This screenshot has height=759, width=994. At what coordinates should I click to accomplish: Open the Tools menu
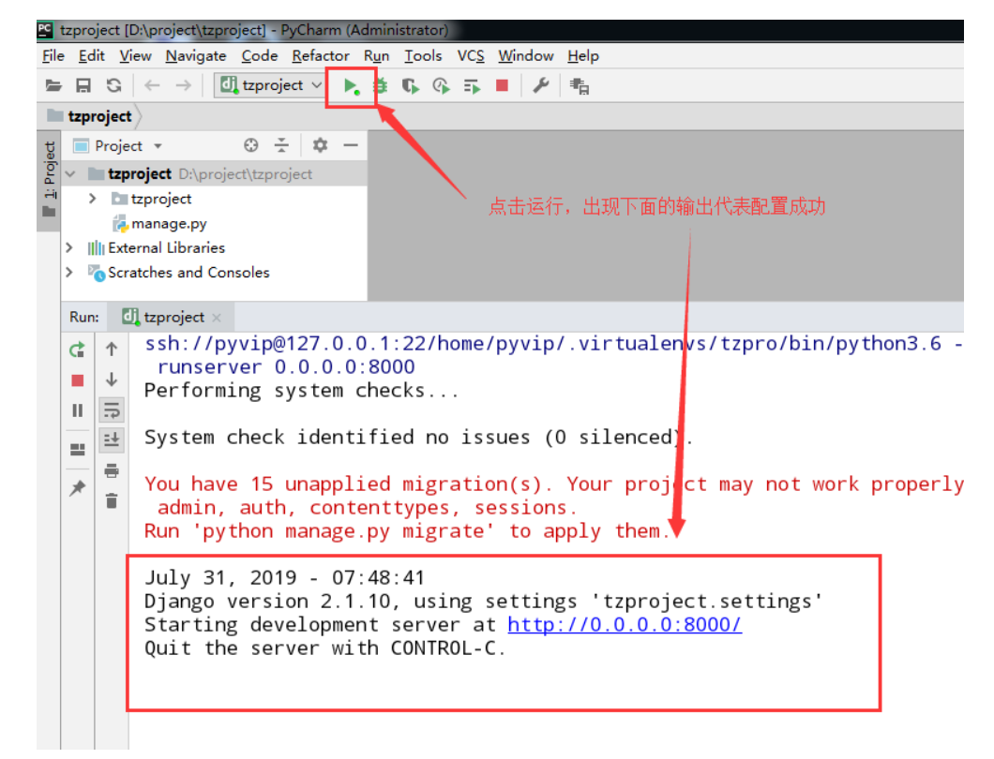point(423,55)
